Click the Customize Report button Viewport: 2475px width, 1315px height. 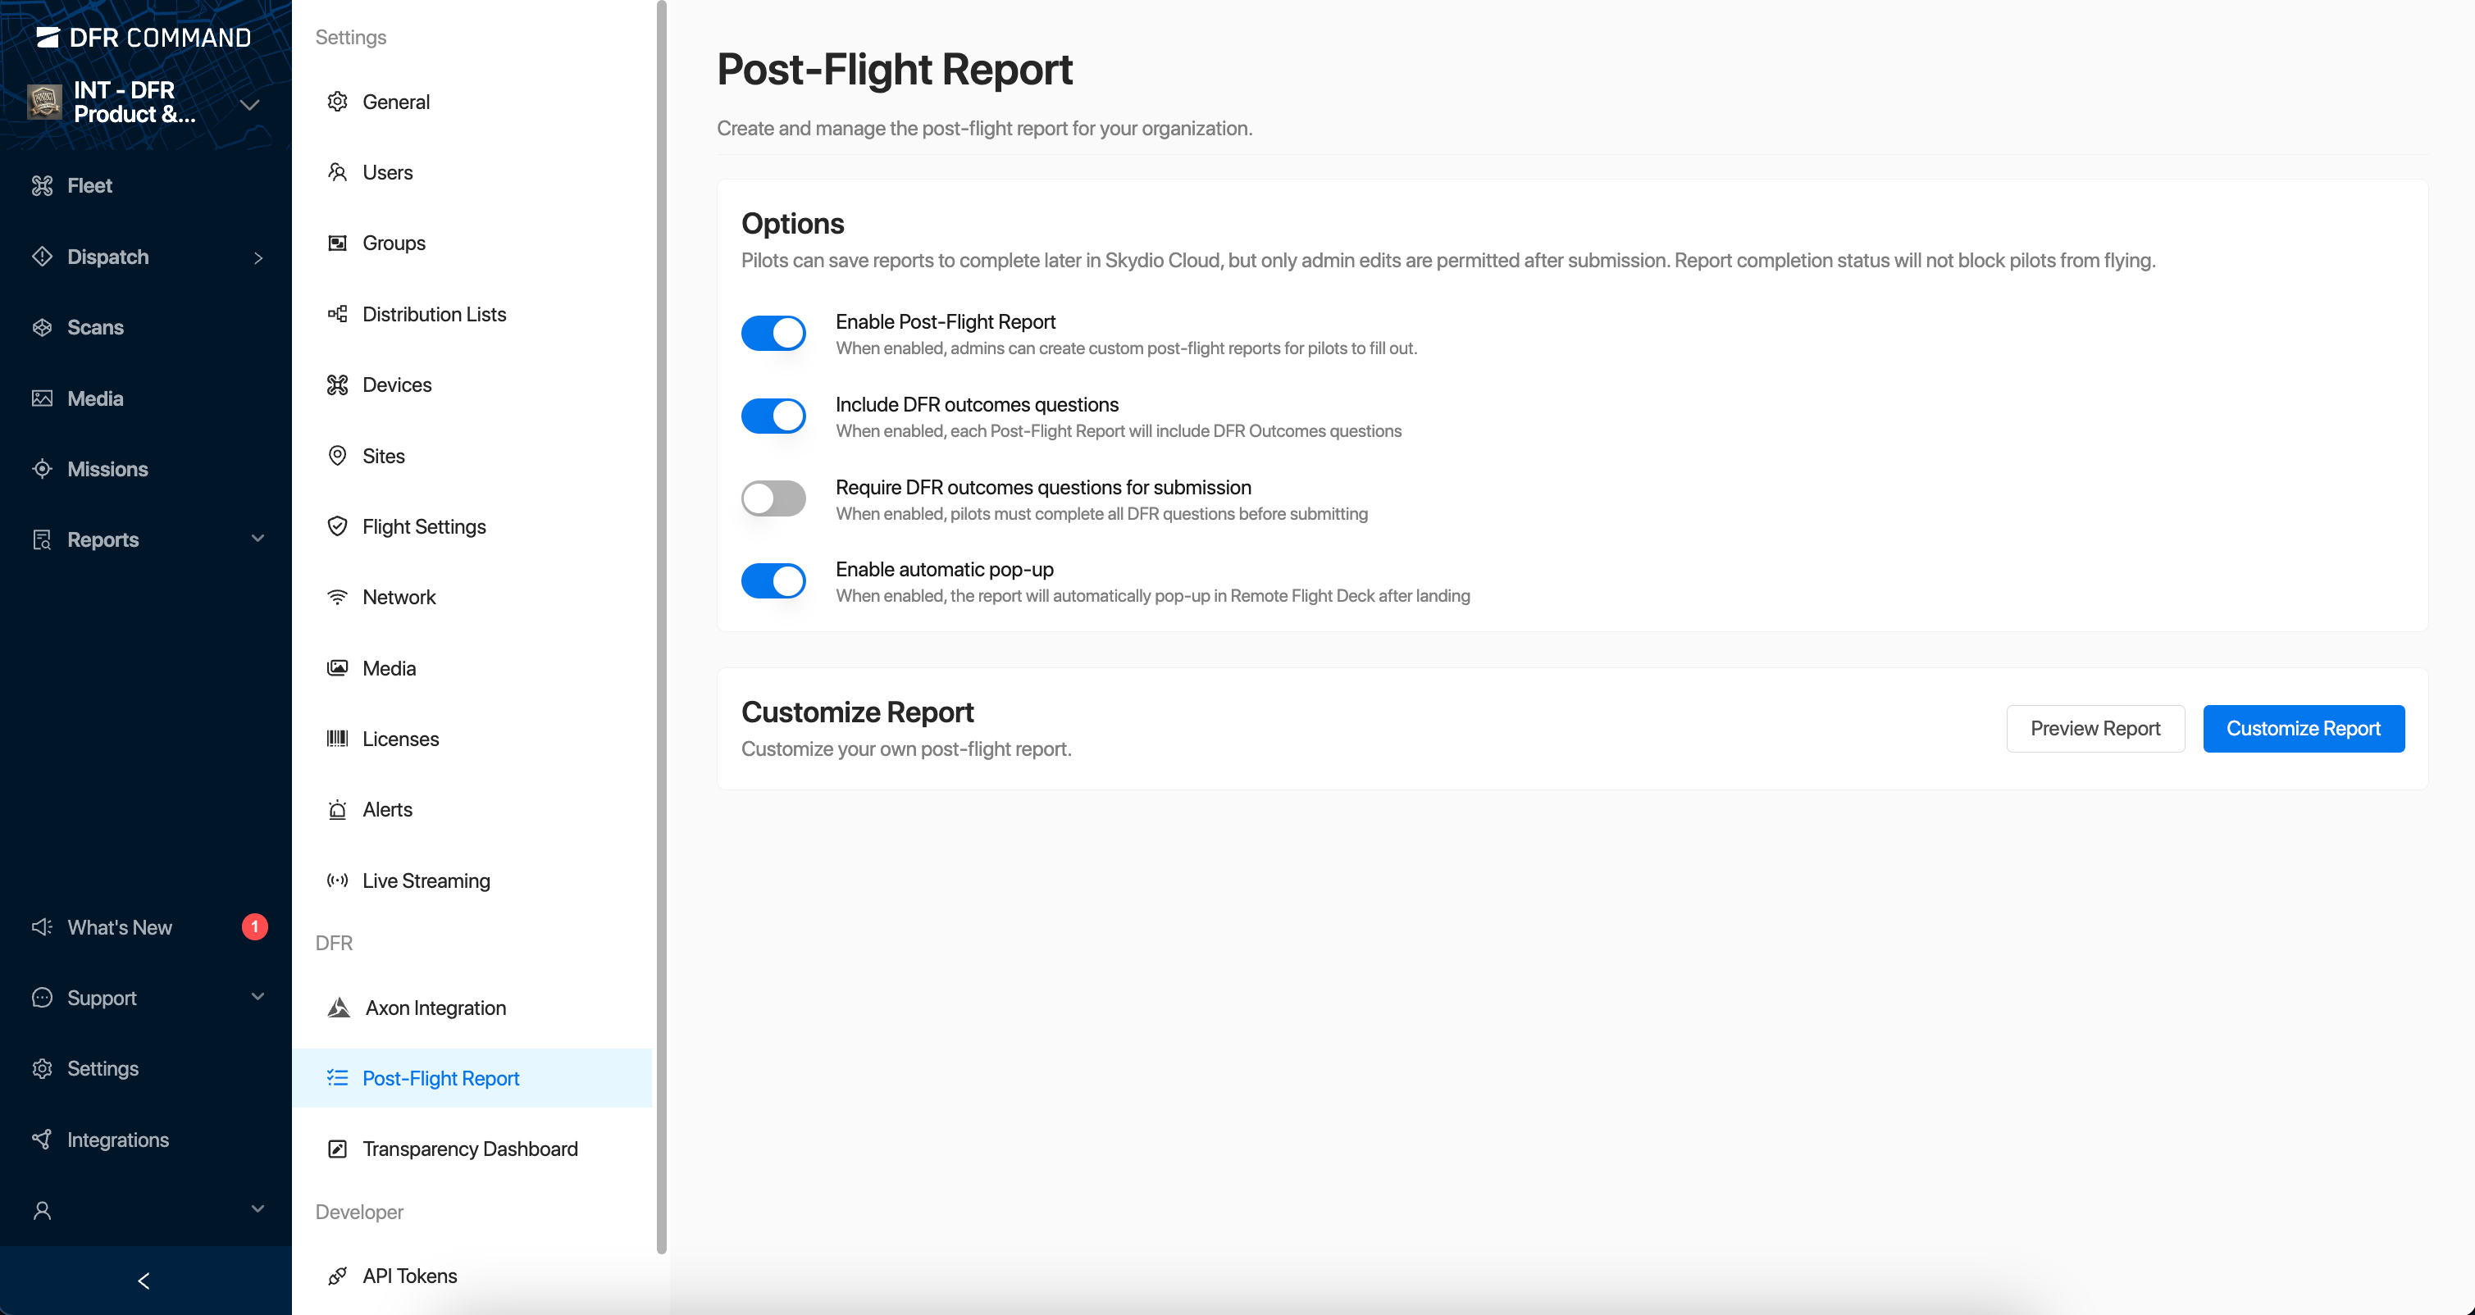[2304, 728]
